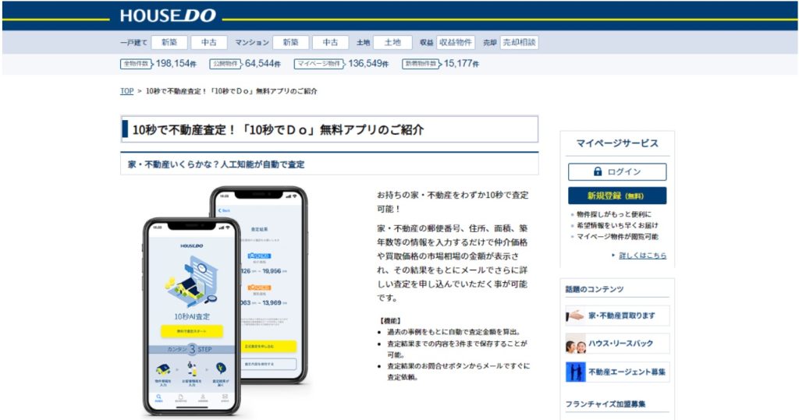Click the 公開物件 count label
The height and width of the screenshot is (420, 799).
click(225, 64)
